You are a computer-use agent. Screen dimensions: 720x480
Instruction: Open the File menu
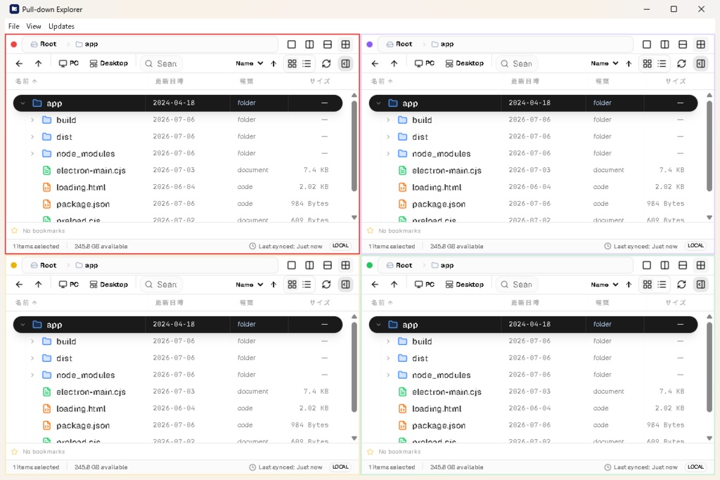click(14, 26)
